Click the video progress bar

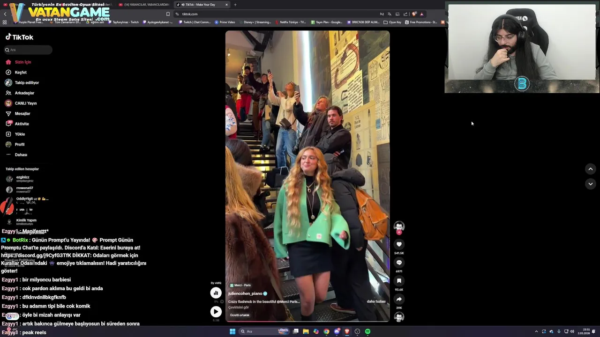[x=307, y=321]
